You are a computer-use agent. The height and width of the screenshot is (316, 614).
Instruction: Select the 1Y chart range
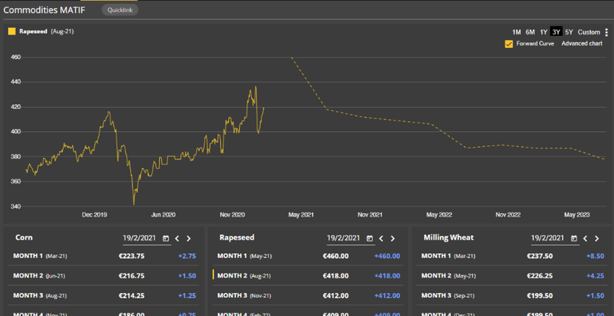click(x=544, y=32)
